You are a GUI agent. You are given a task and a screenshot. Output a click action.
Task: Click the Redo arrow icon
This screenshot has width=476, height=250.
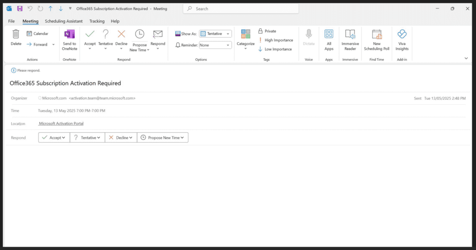[x=40, y=8]
